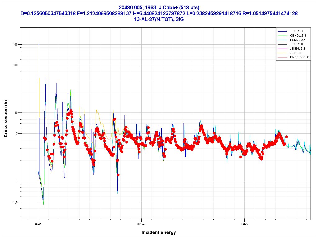This screenshot has width=318, height=238.
Task: Click the D= F= H= L= R= parameters line
Action: point(159,13)
